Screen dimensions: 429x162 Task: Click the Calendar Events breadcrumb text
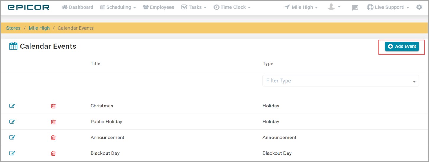(76, 28)
